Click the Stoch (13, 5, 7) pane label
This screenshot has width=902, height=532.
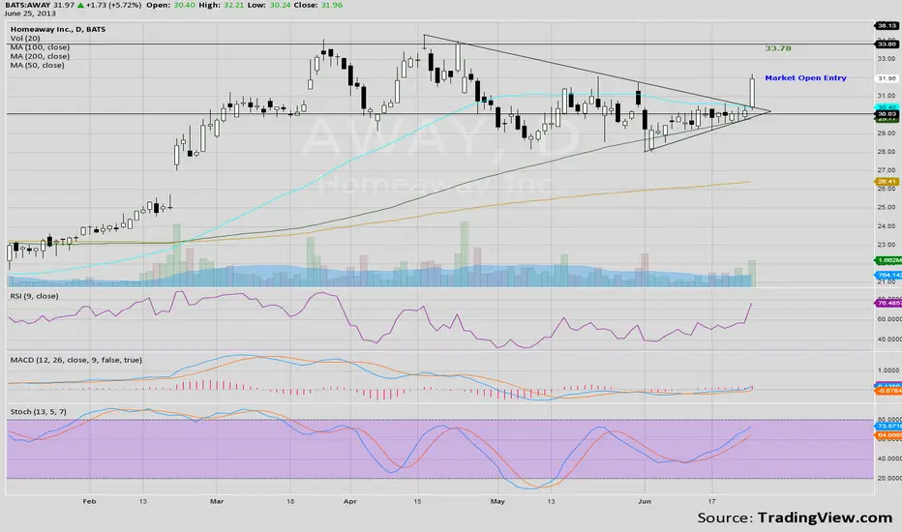tap(38, 411)
